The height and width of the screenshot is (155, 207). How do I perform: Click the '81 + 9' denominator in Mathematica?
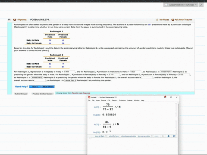tap(107, 127)
